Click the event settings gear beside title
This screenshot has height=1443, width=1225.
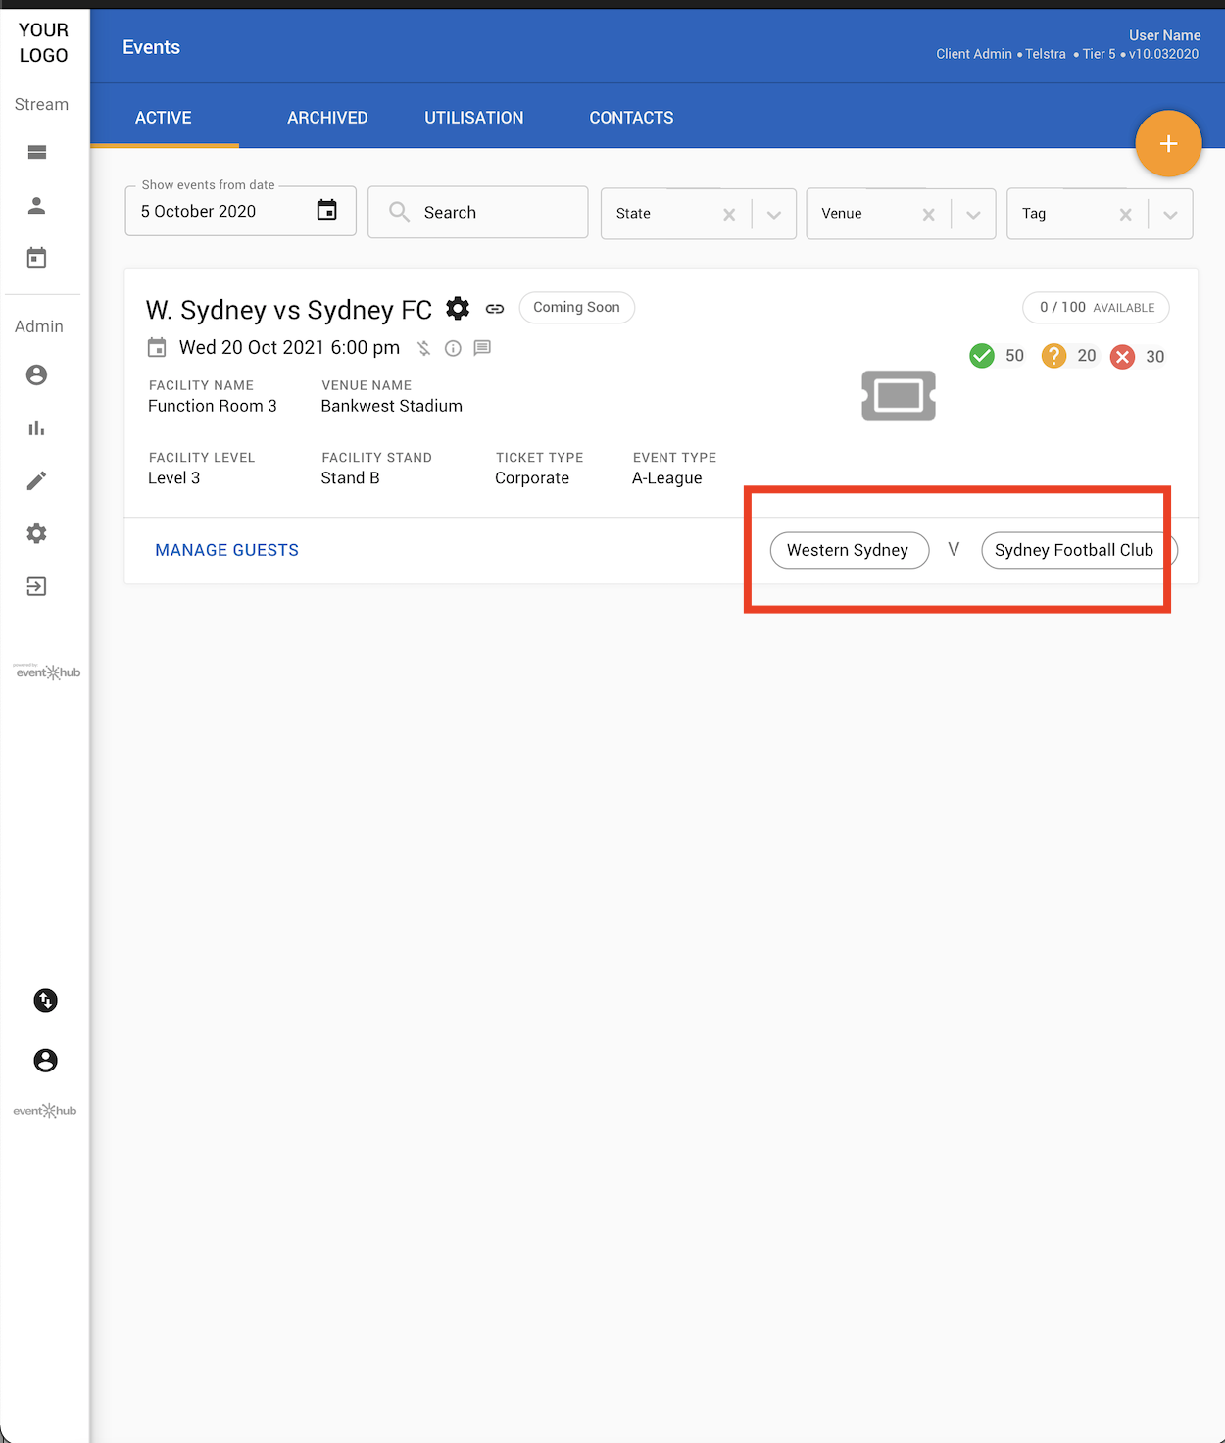click(x=458, y=309)
